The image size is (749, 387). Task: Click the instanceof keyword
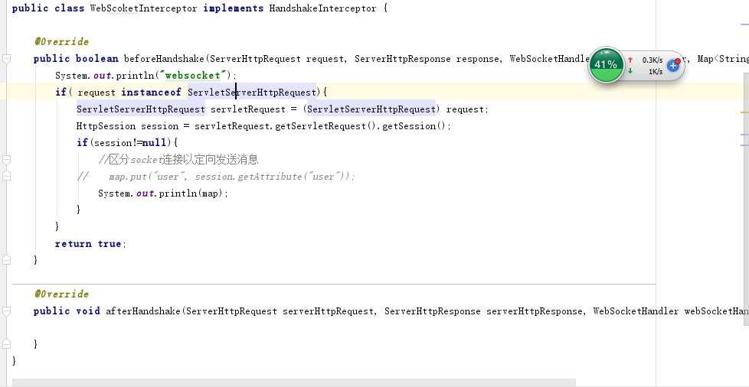coord(151,92)
